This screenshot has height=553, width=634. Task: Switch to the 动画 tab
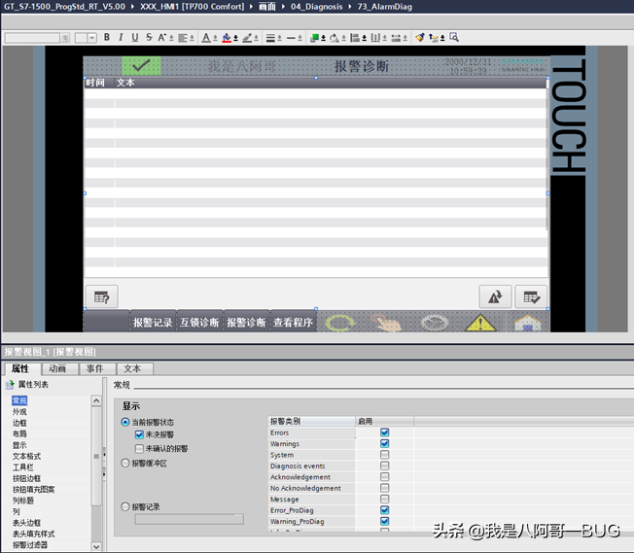(57, 369)
